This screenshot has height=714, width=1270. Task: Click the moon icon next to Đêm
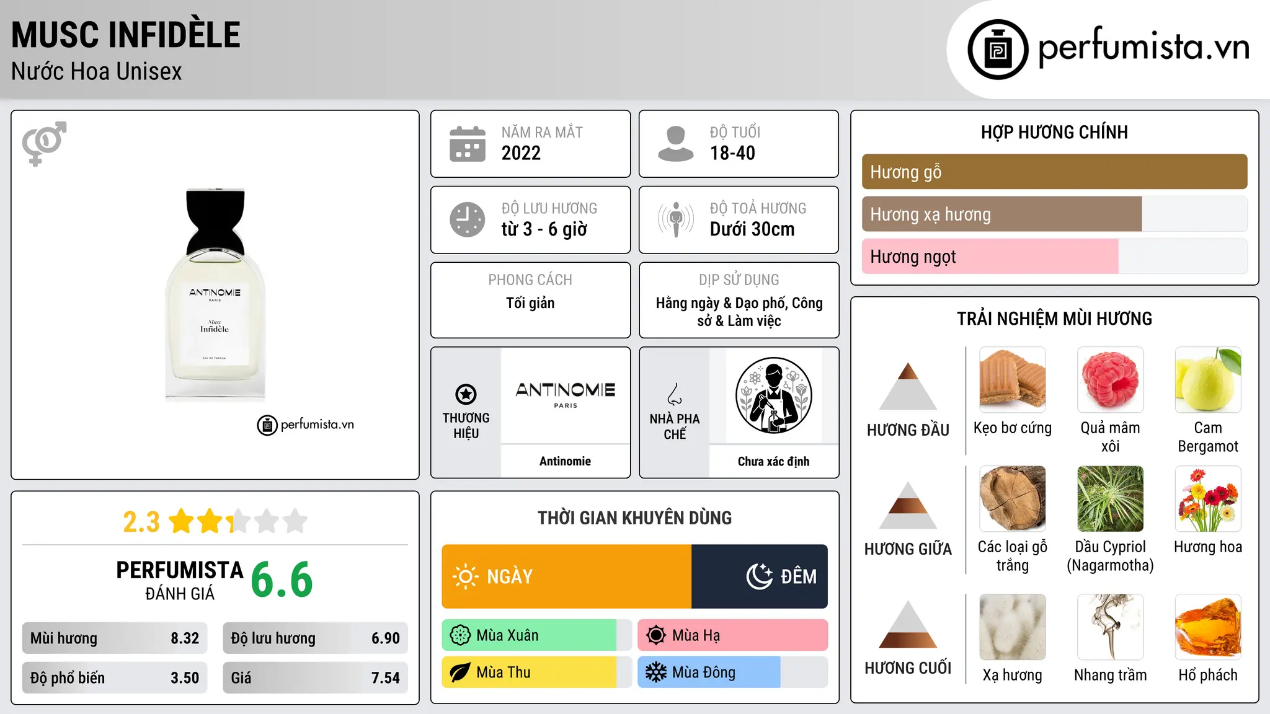coord(760,576)
